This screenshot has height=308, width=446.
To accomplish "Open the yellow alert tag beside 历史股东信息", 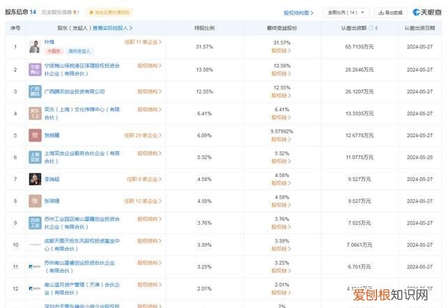I will (109, 13).
